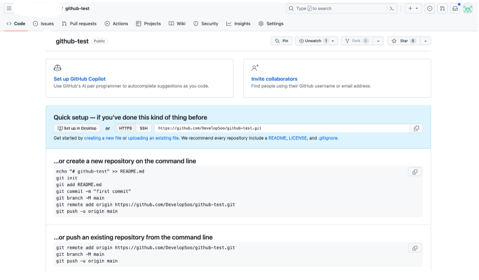
Task: Click Set up in Desktop button
Action: tap(77, 128)
